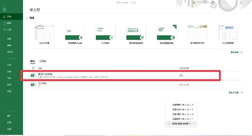Click the WeChat Files path under 耽美小说合集
Image resolution: width=252 pixels, height=136 pixels.
(x=73, y=77)
